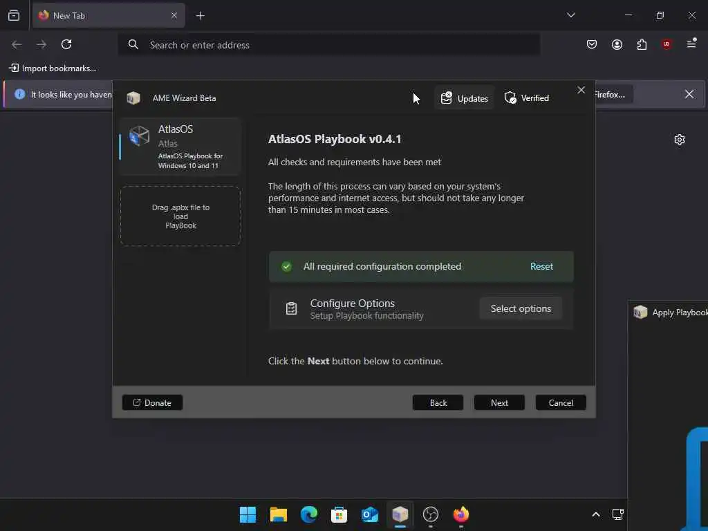
Task: Click the Drag .apbx file drop zone
Action: click(x=180, y=216)
